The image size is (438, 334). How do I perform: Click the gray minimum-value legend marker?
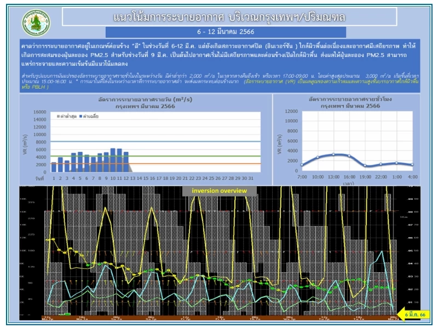click(x=59, y=116)
